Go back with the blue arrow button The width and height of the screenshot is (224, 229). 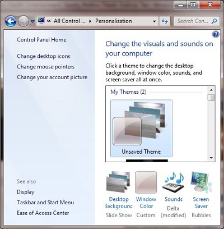point(11,21)
